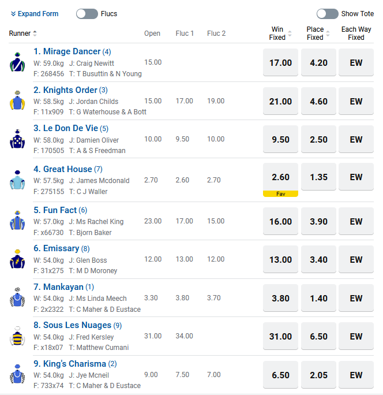Select Sous Les Nuages 31.00 win odds
The width and height of the screenshot is (383, 395).
280,336
